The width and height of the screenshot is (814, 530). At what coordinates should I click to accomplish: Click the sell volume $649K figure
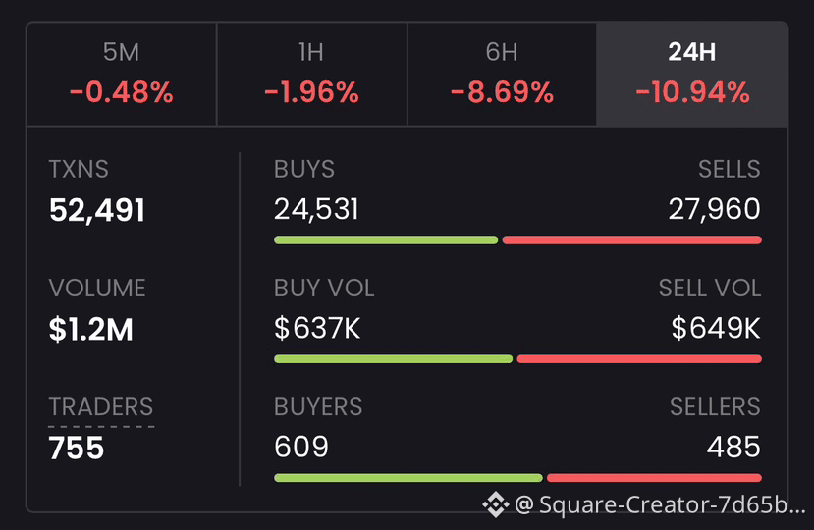click(716, 328)
